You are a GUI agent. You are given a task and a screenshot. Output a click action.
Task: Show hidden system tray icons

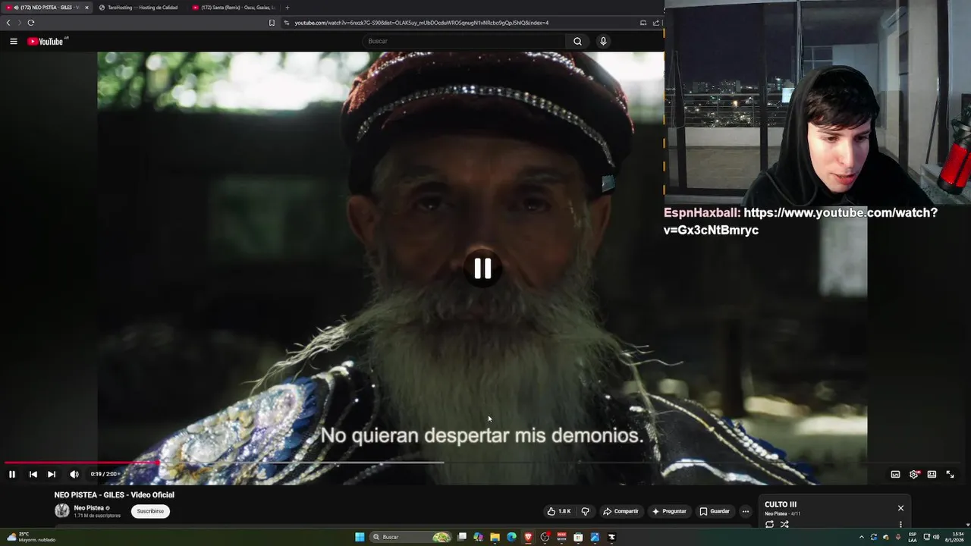point(861,537)
